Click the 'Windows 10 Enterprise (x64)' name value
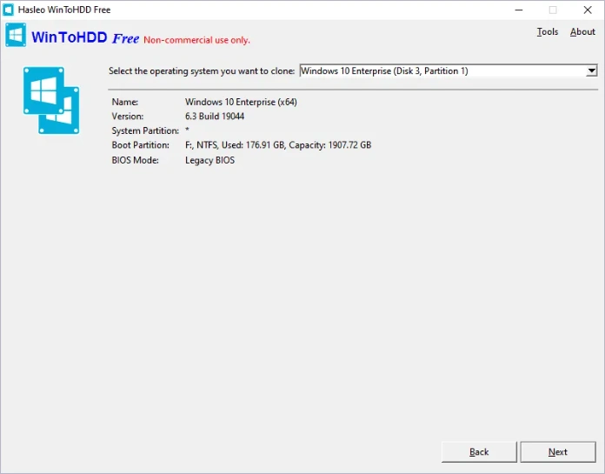Viewport: 605px width, 474px height. click(x=241, y=102)
